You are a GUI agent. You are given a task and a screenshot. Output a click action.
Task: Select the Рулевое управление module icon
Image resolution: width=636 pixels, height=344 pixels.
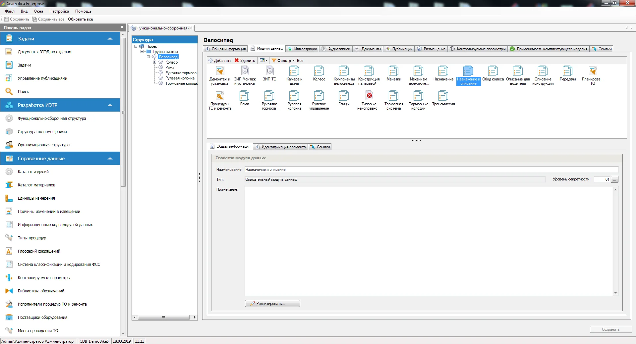point(319,101)
